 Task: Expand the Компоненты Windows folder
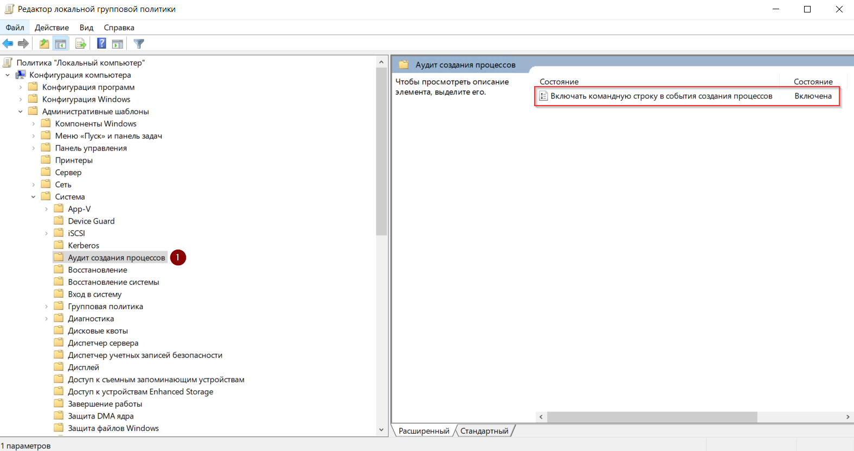point(34,124)
